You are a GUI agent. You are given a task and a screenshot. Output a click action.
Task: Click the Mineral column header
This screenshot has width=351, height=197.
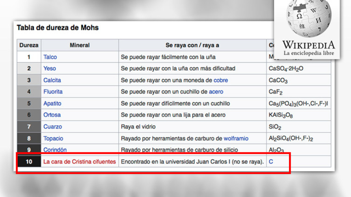click(80, 45)
